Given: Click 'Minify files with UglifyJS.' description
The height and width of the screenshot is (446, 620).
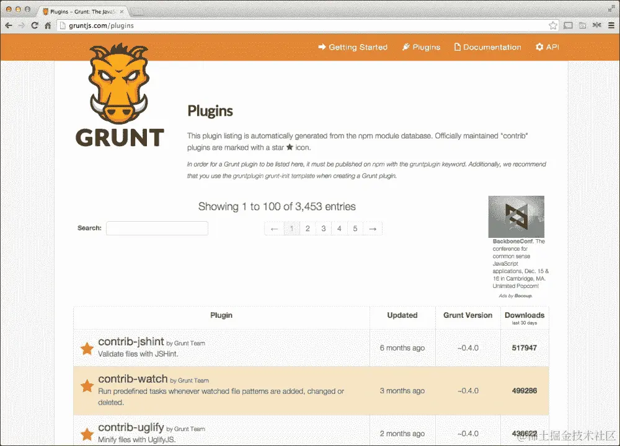Looking at the screenshot, I should pyautogui.click(x=137, y=440).
